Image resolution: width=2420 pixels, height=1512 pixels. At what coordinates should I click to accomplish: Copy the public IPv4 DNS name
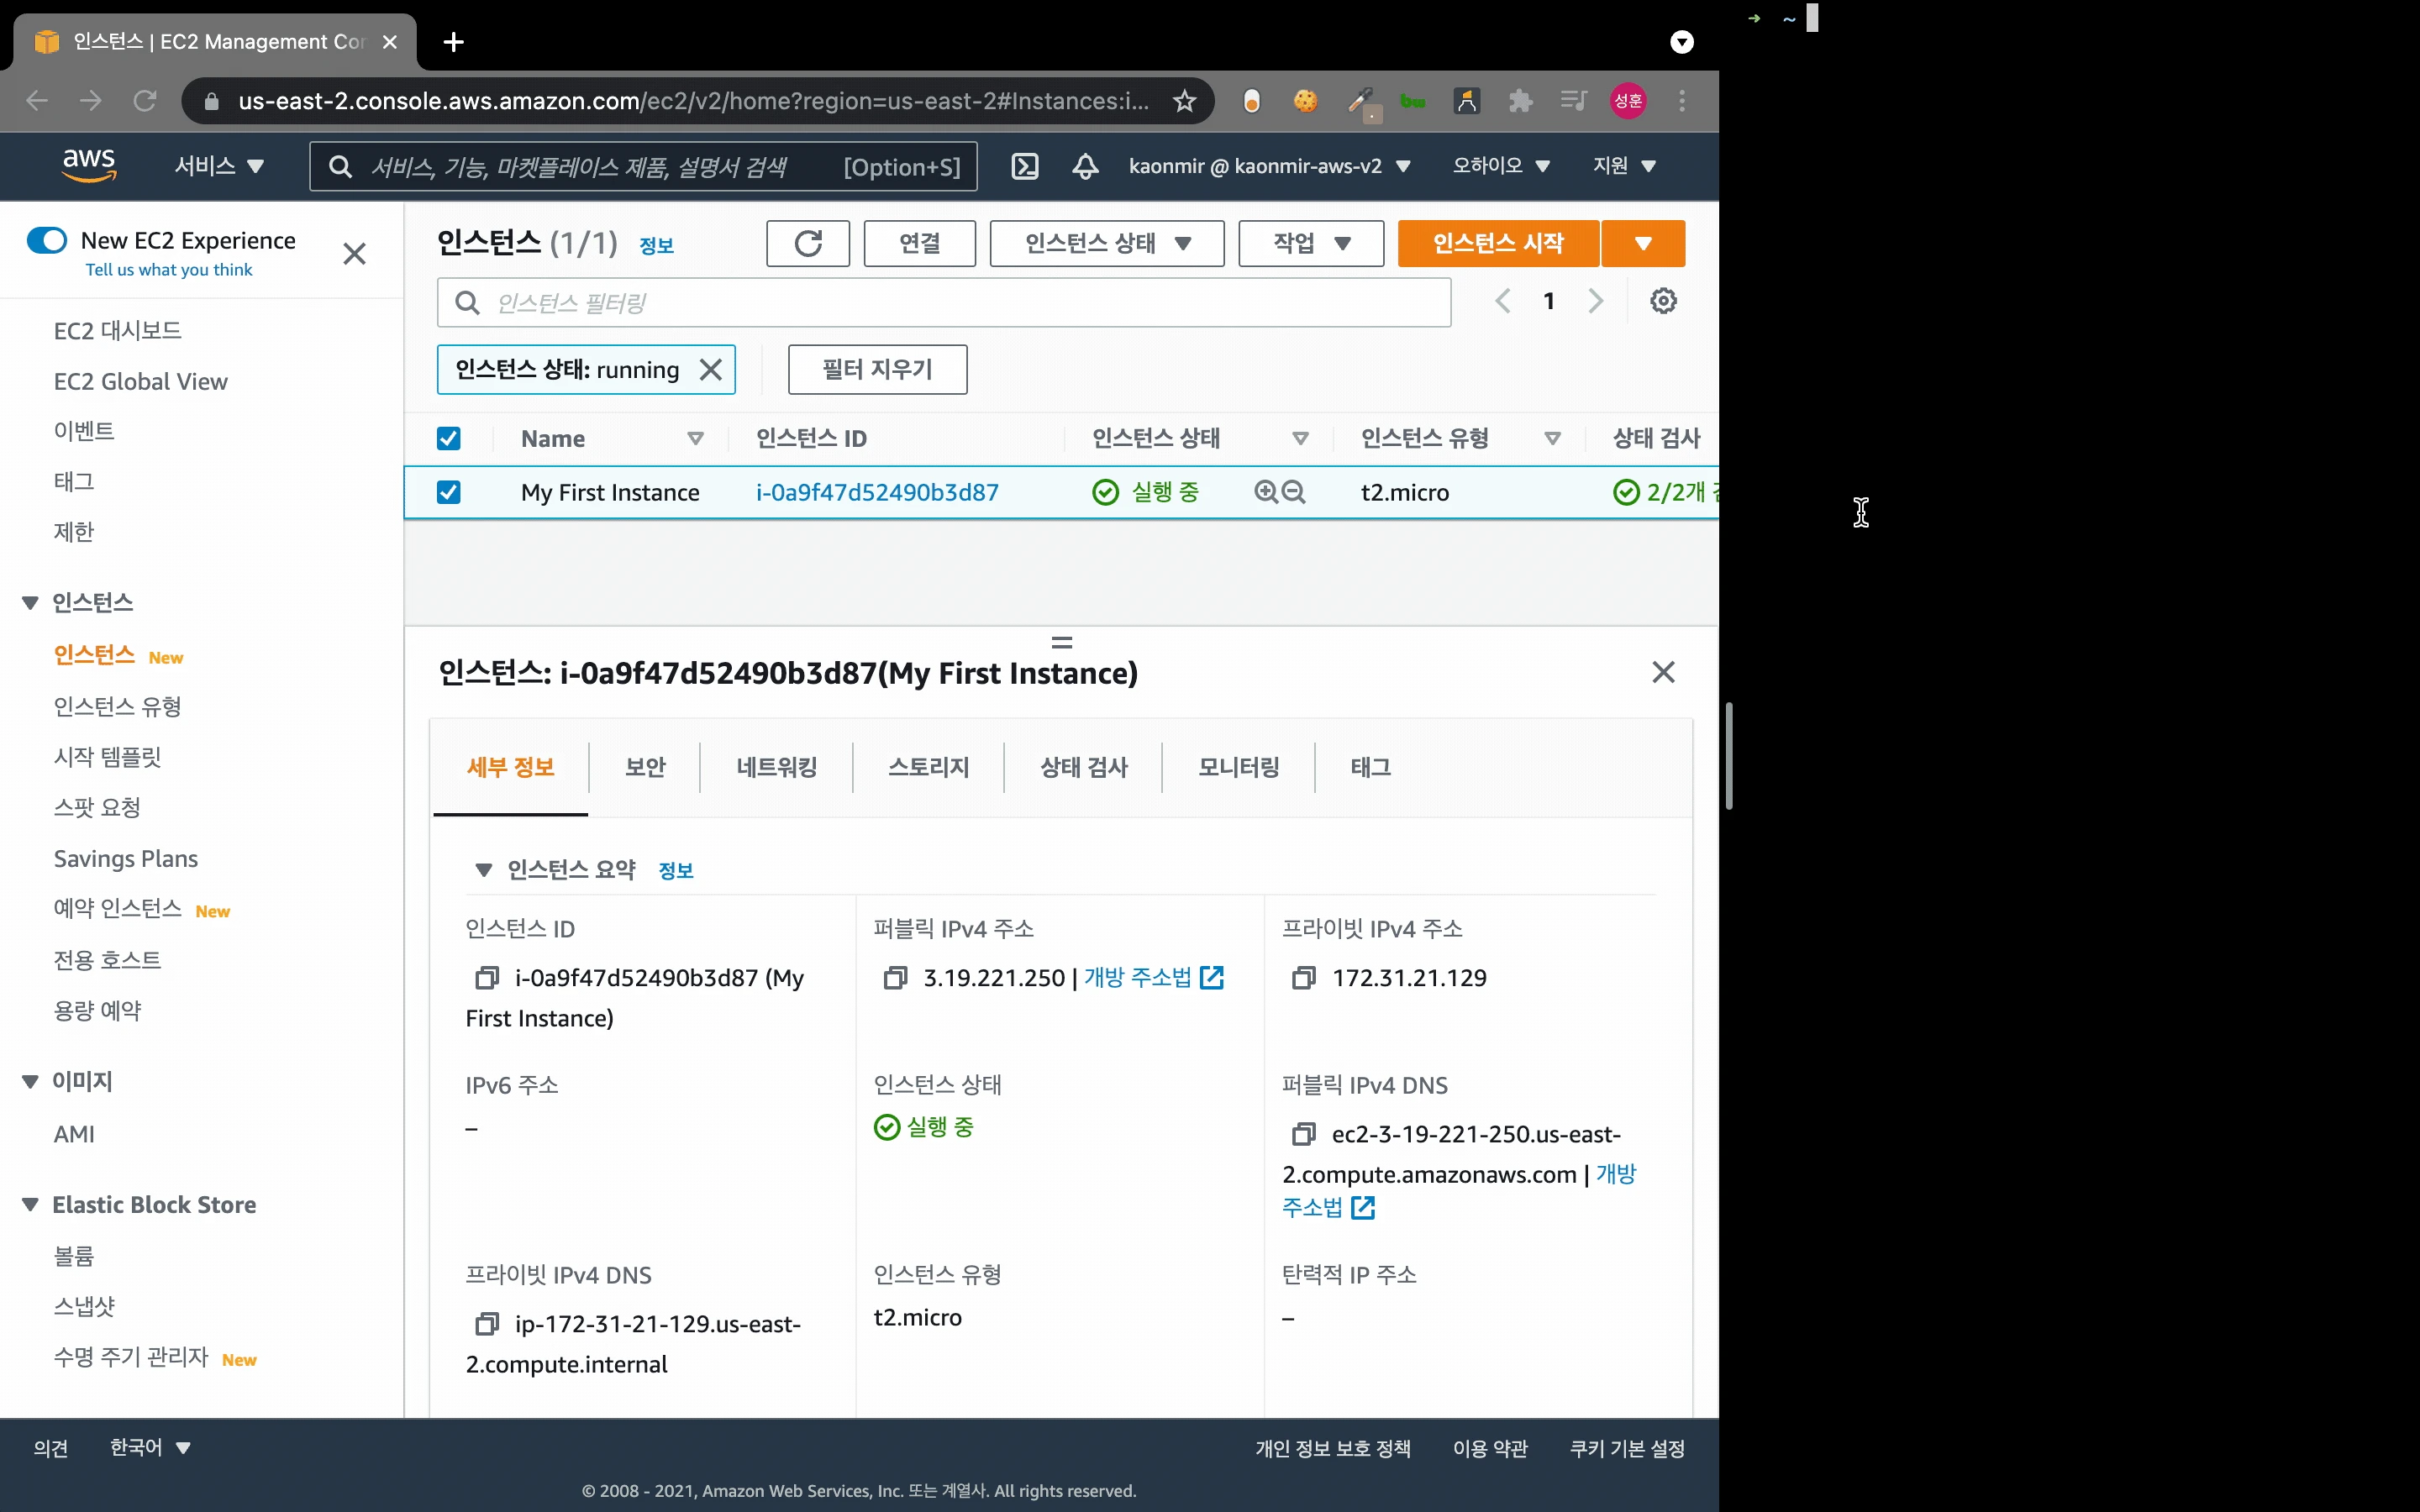(1303, 1134)
